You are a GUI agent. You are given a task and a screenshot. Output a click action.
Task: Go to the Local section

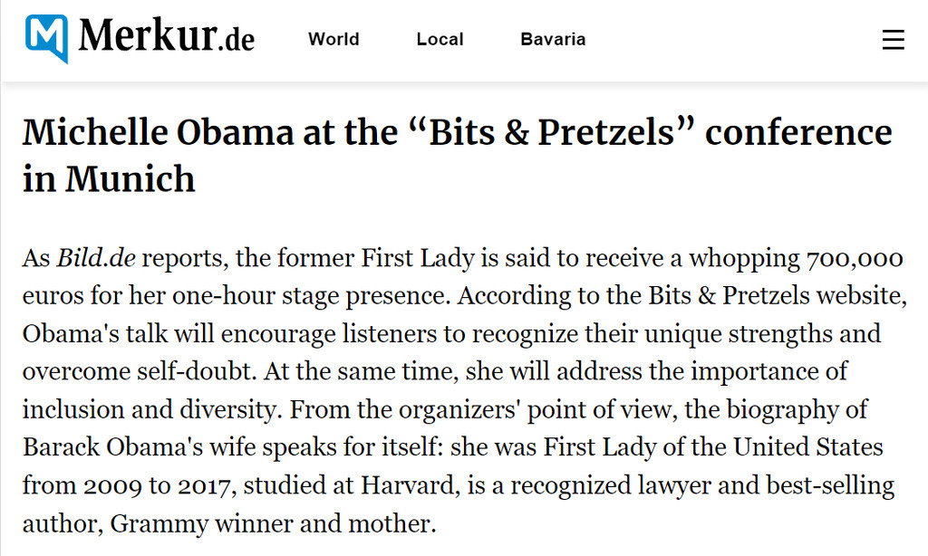click(440, 39)
